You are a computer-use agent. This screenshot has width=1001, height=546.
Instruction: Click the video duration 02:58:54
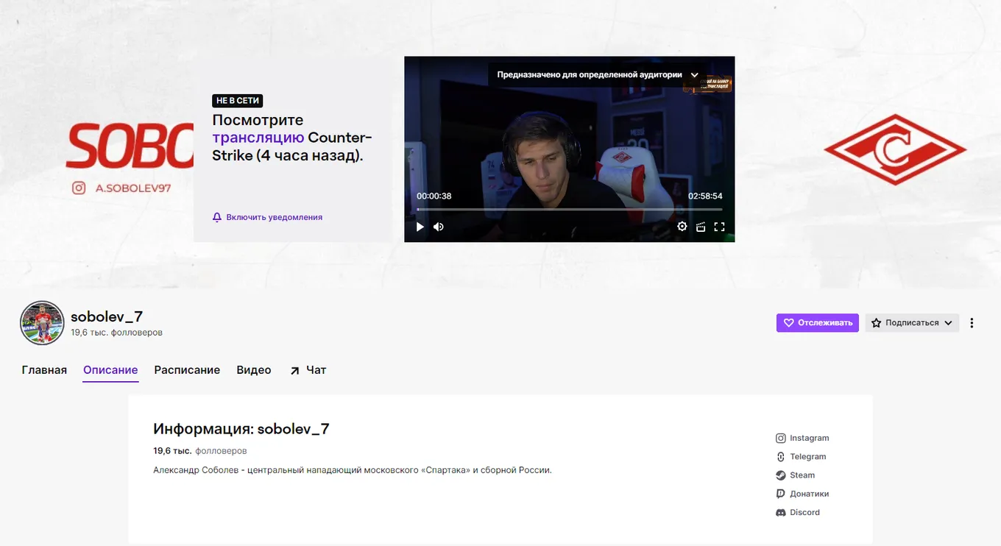point(705,196)
